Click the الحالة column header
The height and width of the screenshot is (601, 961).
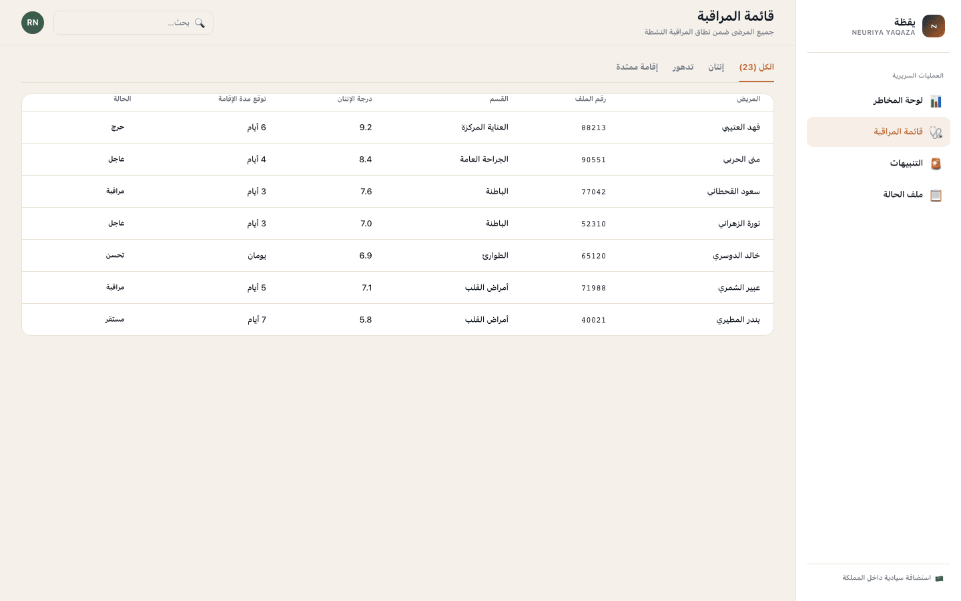[122, 99]
